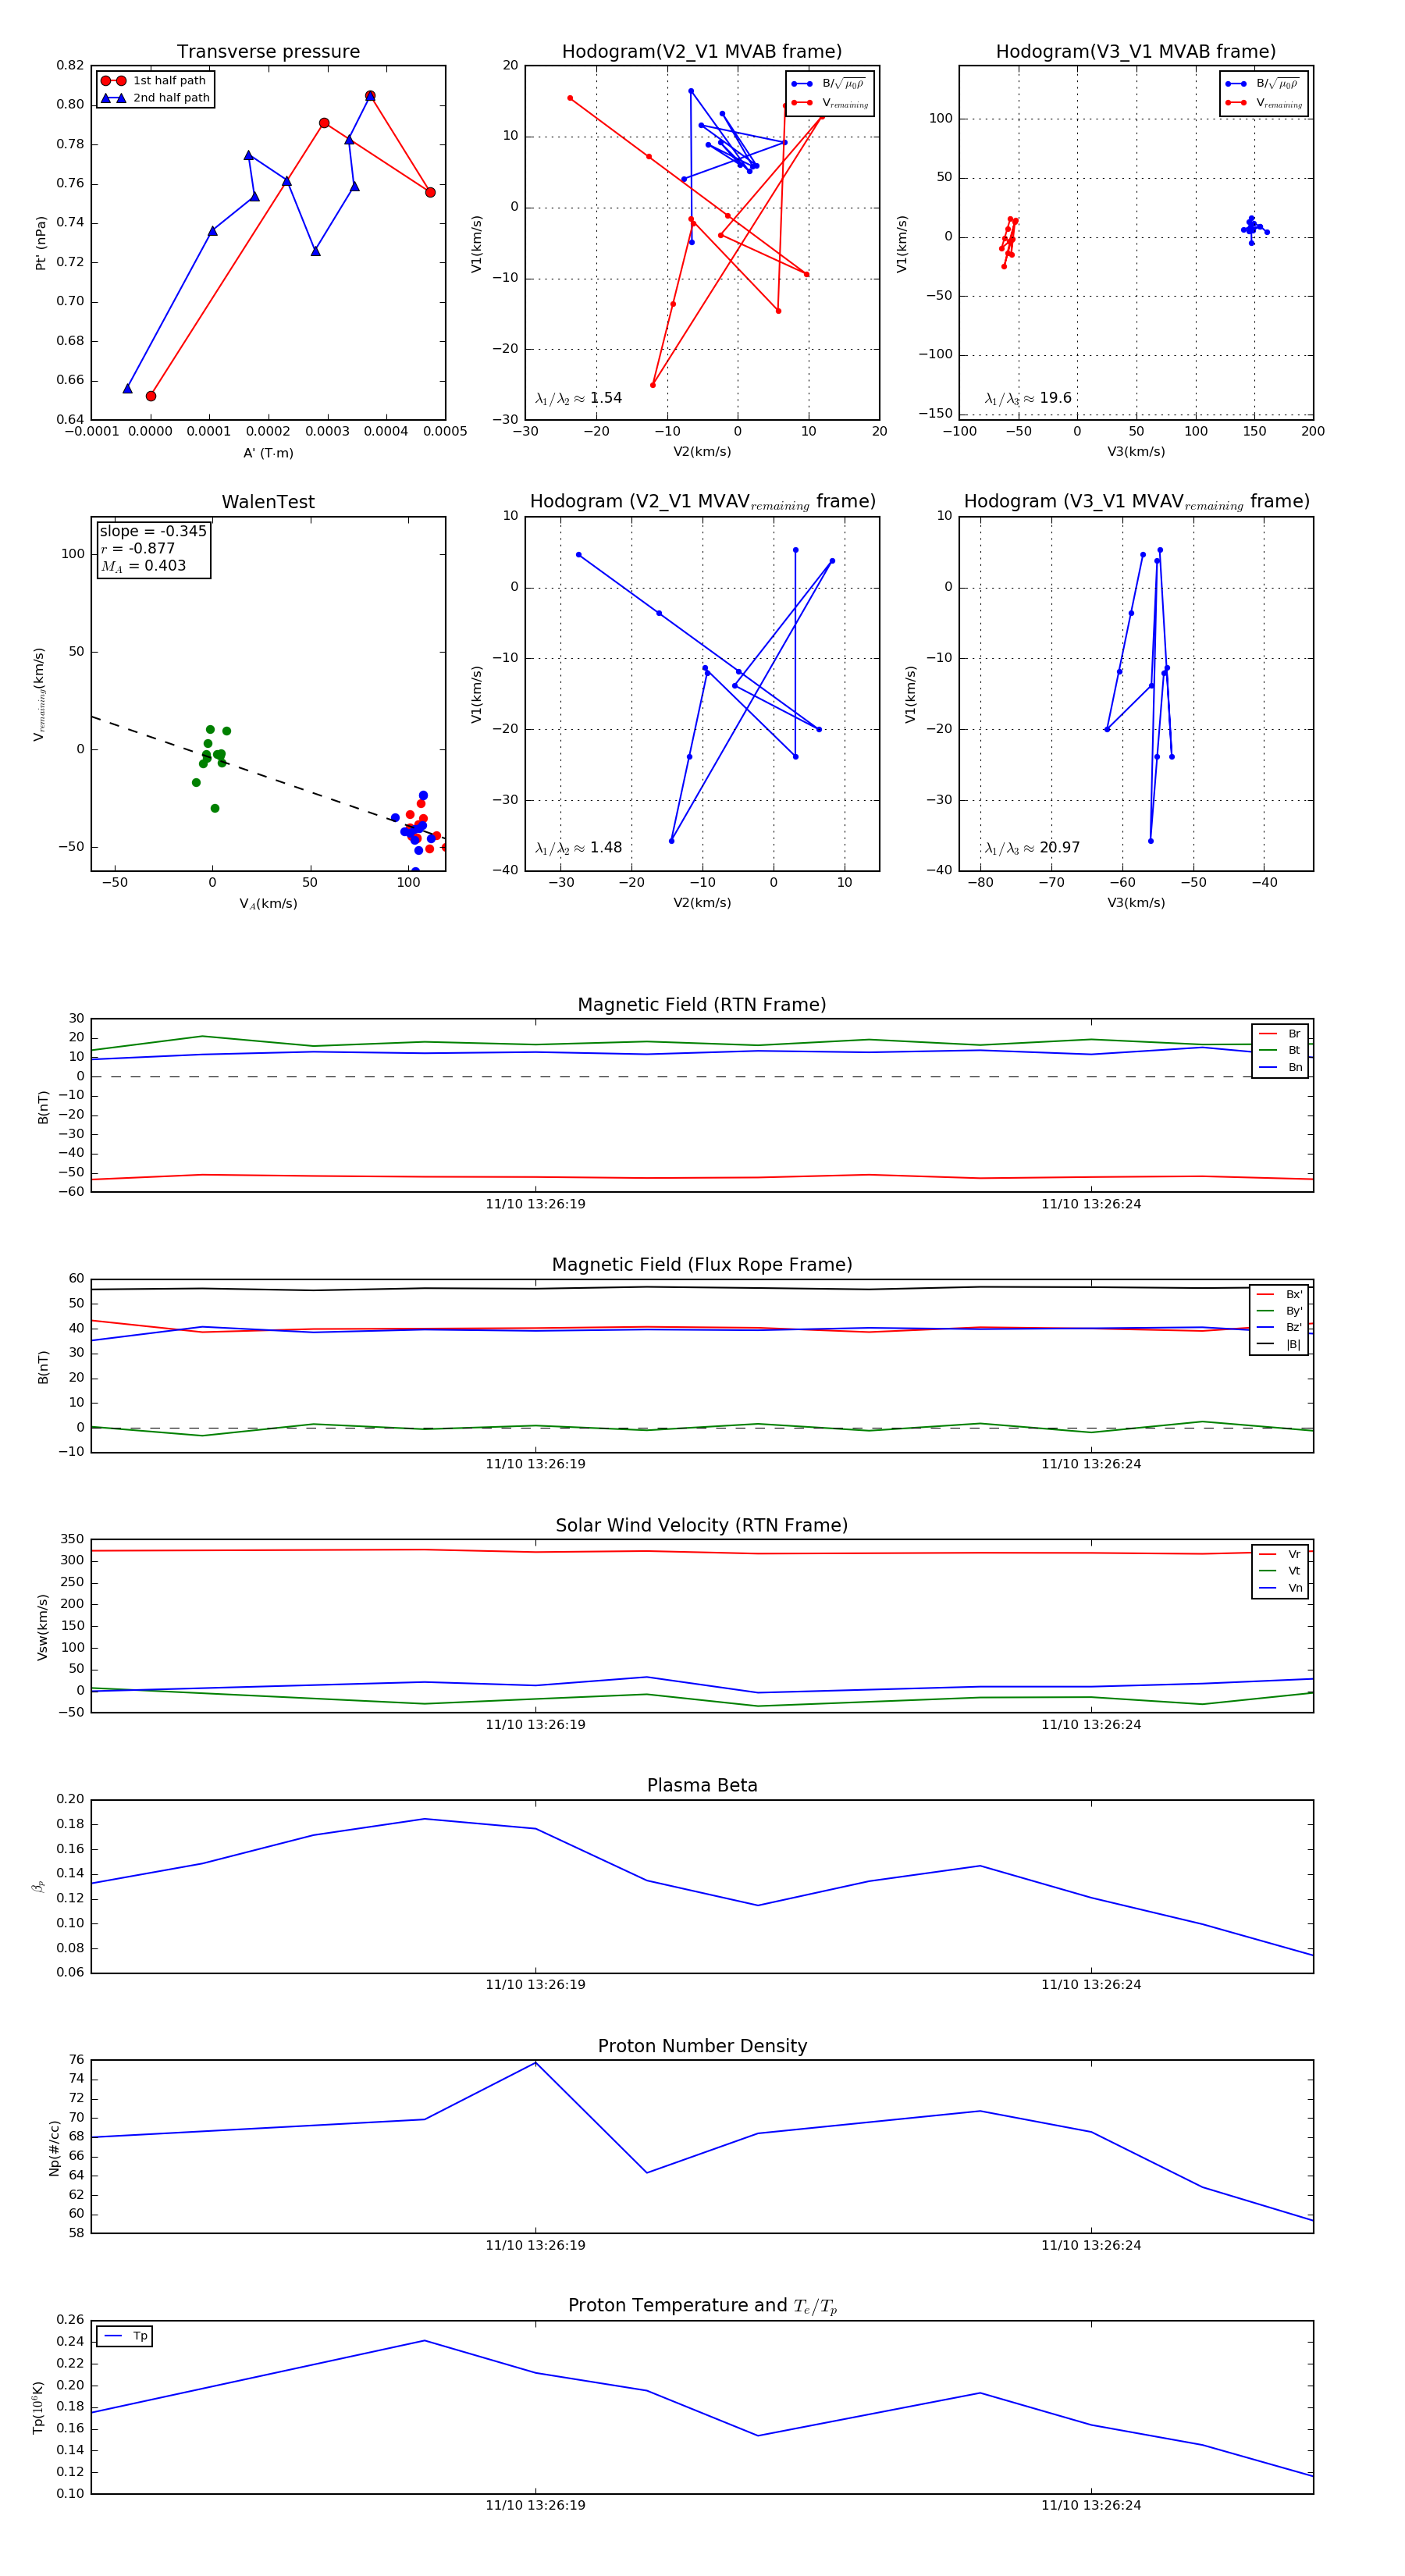The height and width of the screenshot is (2576, 1405).
Task: Click 'Magnetic Field (Flux Rope Frame)' title
Action: point(702,1265)
